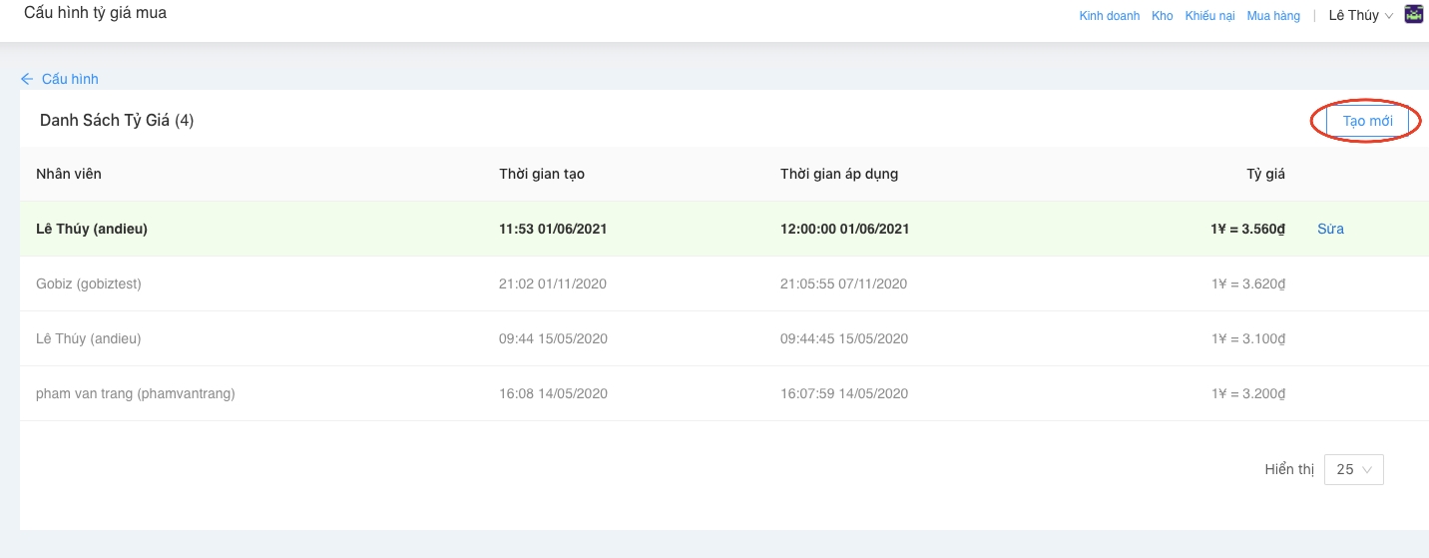Select the highlighted Lê Thúy (andieu) row
Viewport: 1429px width, 558px height.
tap(92, 229)
